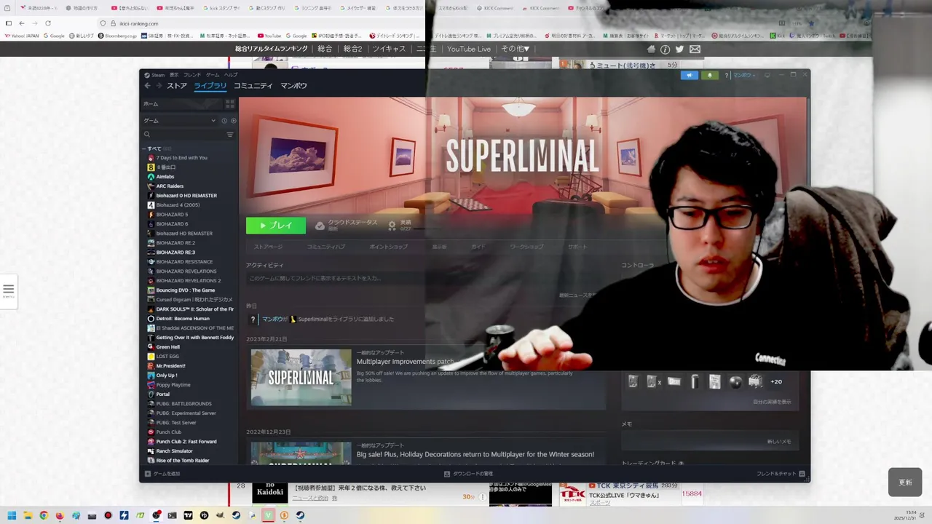Click the mail icon on ikioi-ranking page
The height and width of the screenshot is (524, 932).
(695, 49)
